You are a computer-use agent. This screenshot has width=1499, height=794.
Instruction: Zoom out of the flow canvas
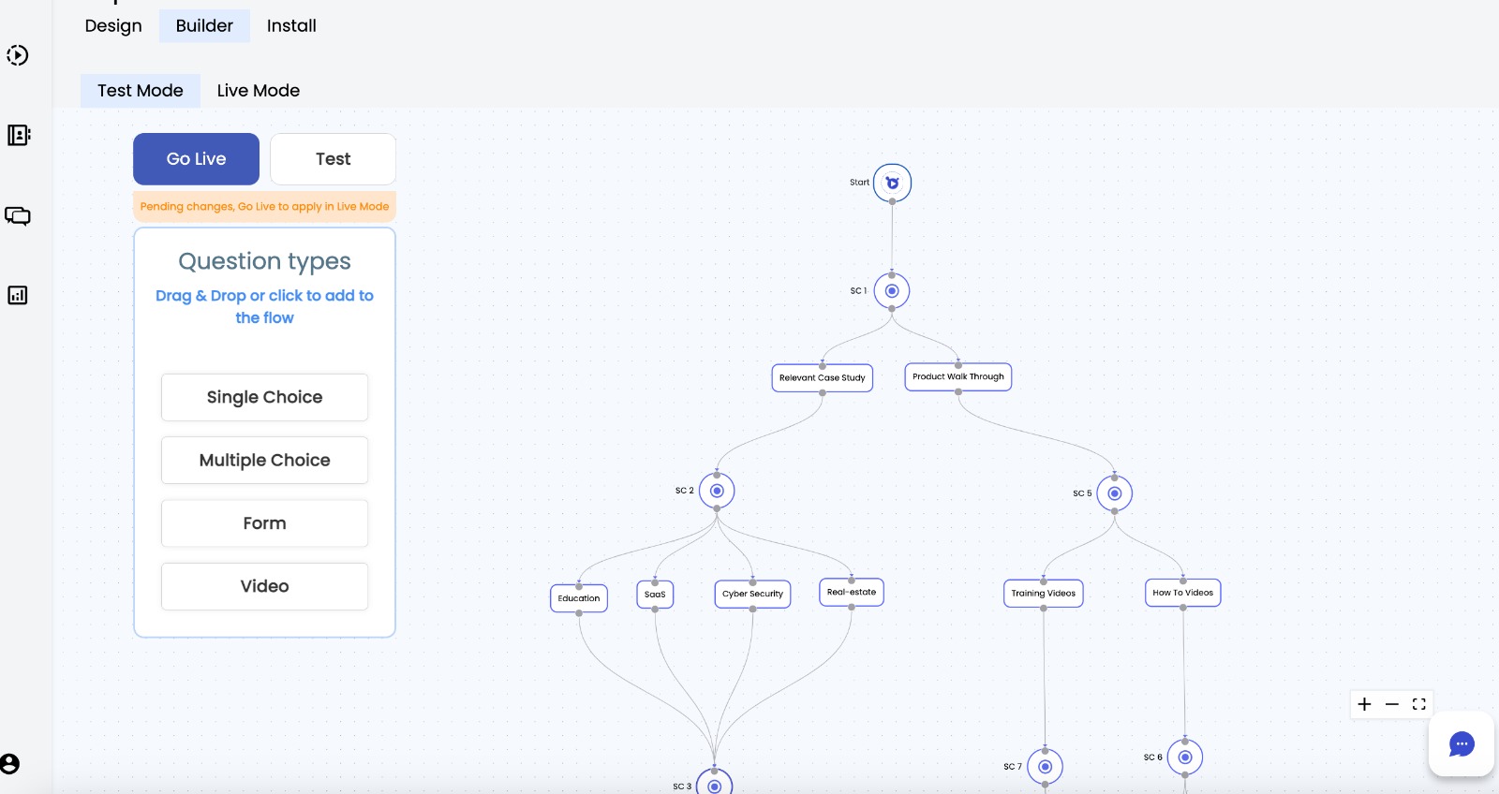(1392, 704)
